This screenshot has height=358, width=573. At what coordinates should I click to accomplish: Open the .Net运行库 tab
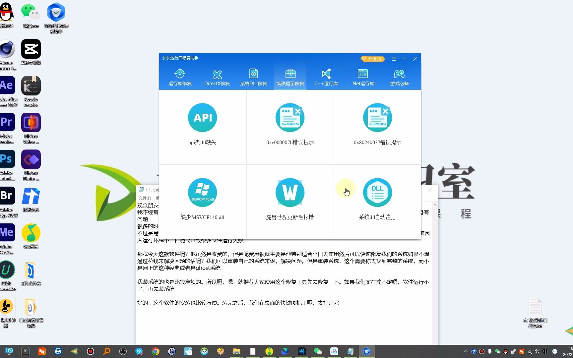[363, 77]
